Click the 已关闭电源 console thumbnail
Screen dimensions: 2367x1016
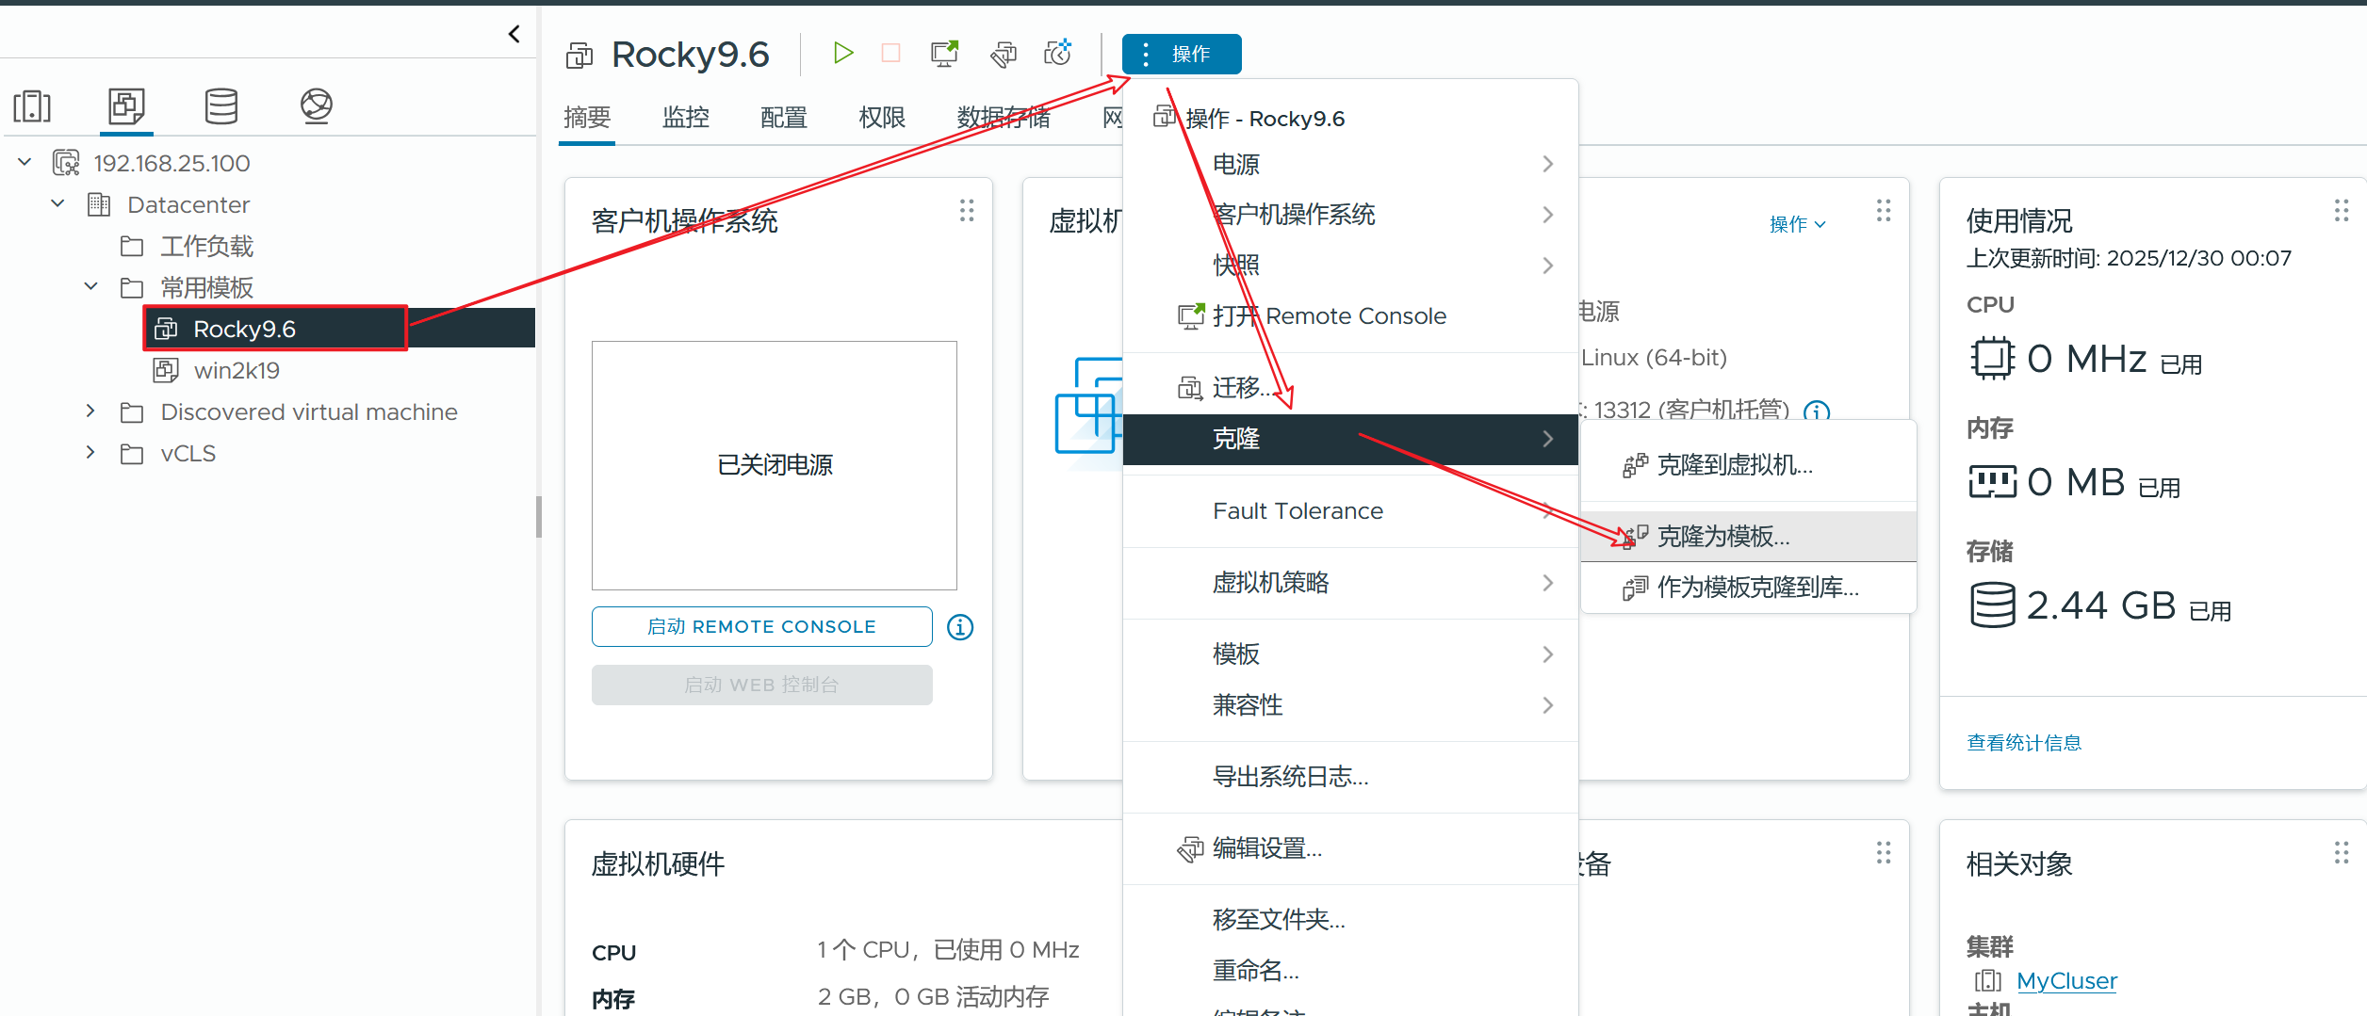(x=775, y=465)
